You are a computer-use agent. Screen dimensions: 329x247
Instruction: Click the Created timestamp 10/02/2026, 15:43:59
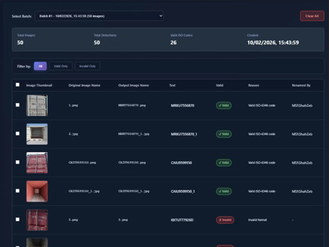[273, 42]
